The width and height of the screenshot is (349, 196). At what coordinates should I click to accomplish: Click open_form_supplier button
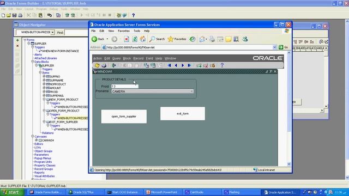[124, 117]
